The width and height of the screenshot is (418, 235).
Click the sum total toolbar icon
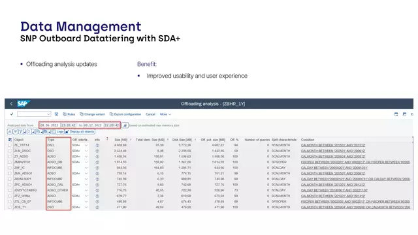pos(29,132)
